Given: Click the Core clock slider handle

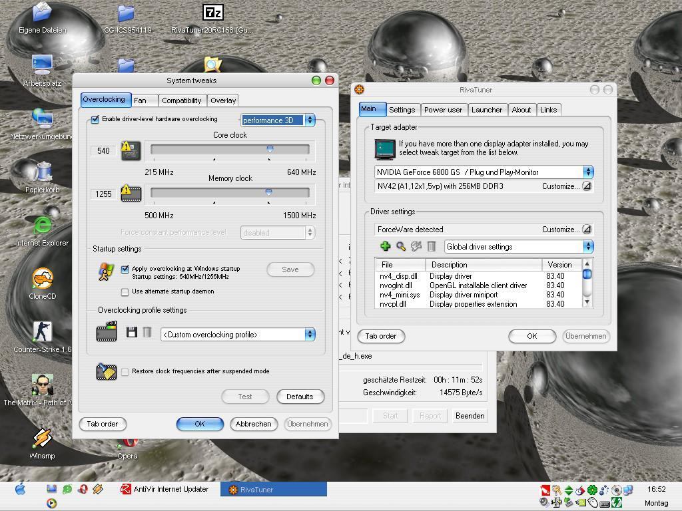Looking at the screenshot, I should click(270, 149).
